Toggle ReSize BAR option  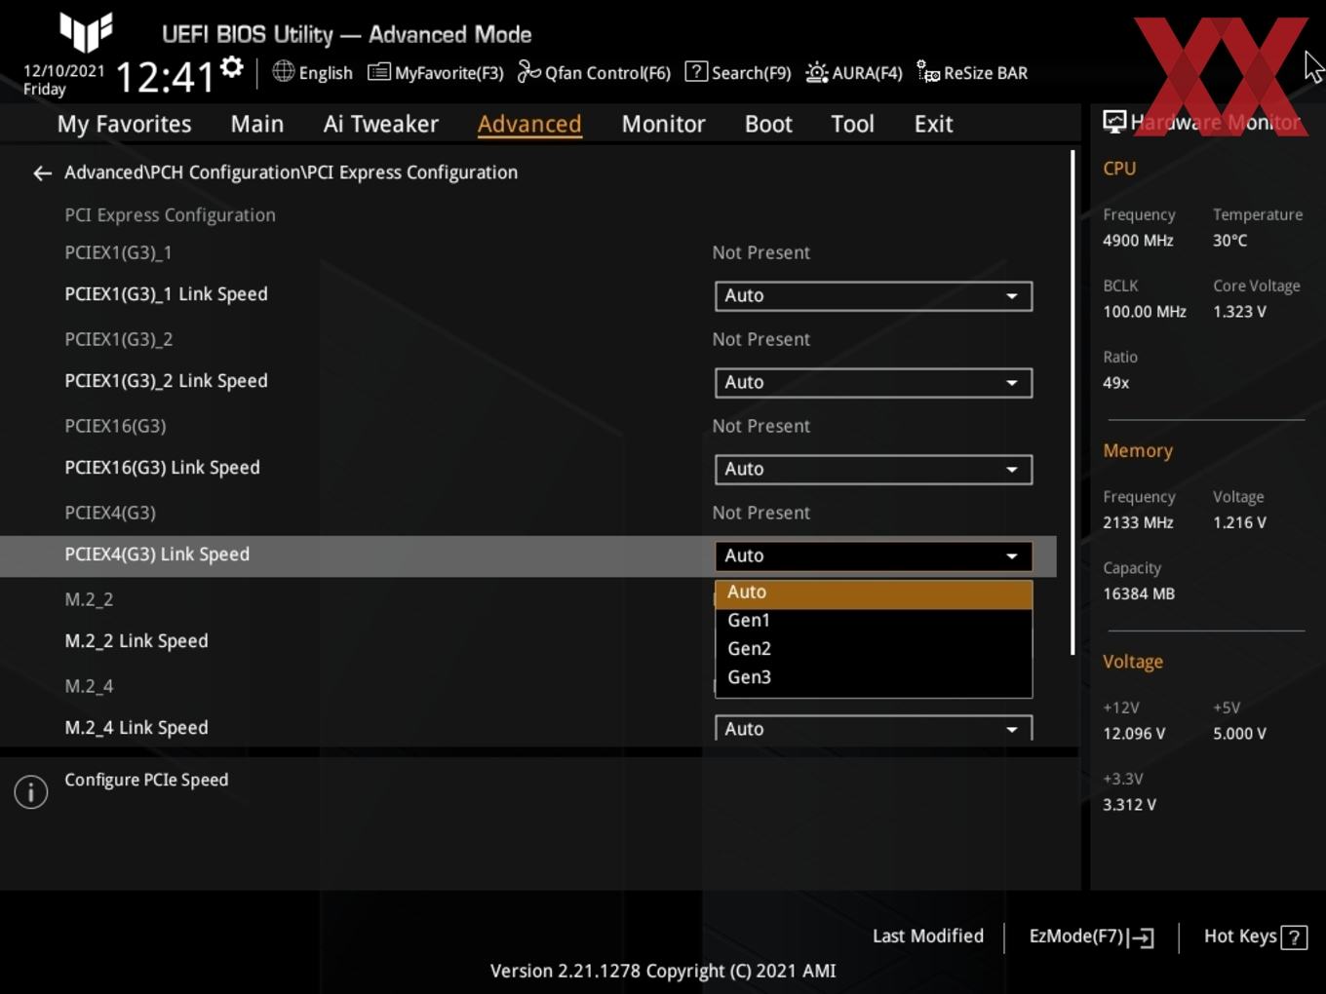(972, 72)
